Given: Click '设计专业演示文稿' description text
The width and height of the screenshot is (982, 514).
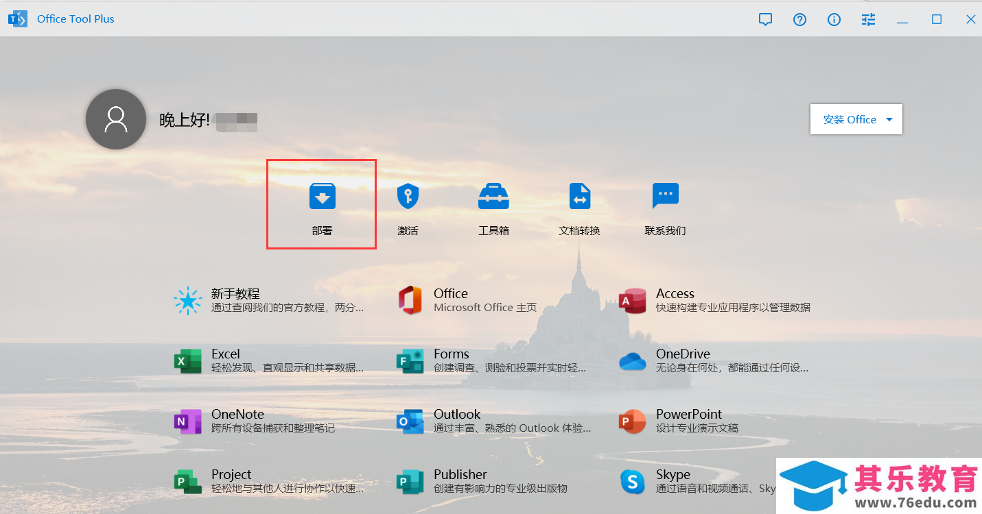Looking at the screenshot, I should [697, 428].
